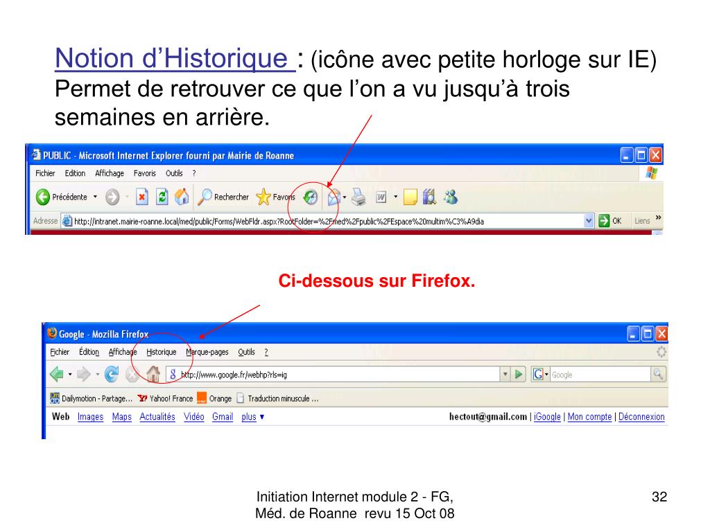Stop page loading with red X icon in IE

pos(142,197)
